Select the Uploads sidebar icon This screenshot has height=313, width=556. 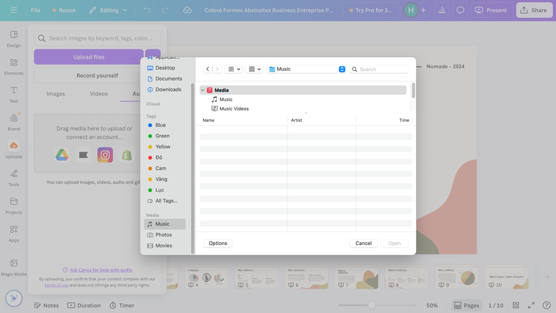tap(14, 150)
